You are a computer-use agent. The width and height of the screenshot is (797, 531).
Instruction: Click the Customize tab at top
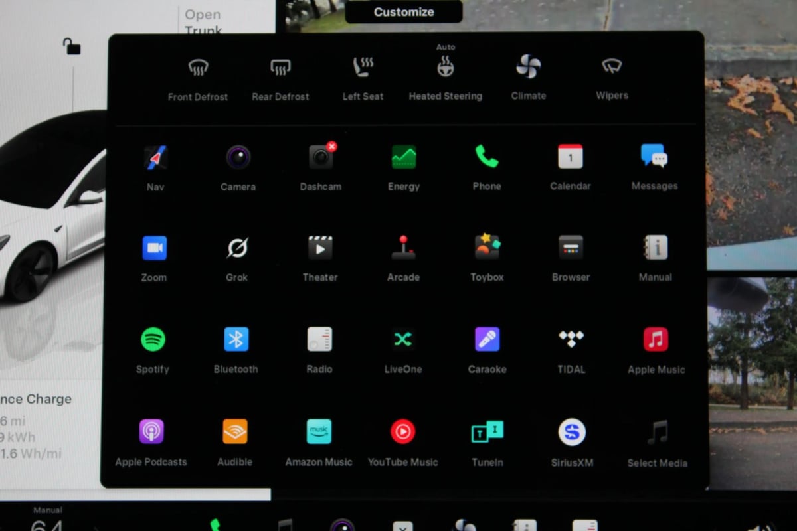(x=404, y=12)
